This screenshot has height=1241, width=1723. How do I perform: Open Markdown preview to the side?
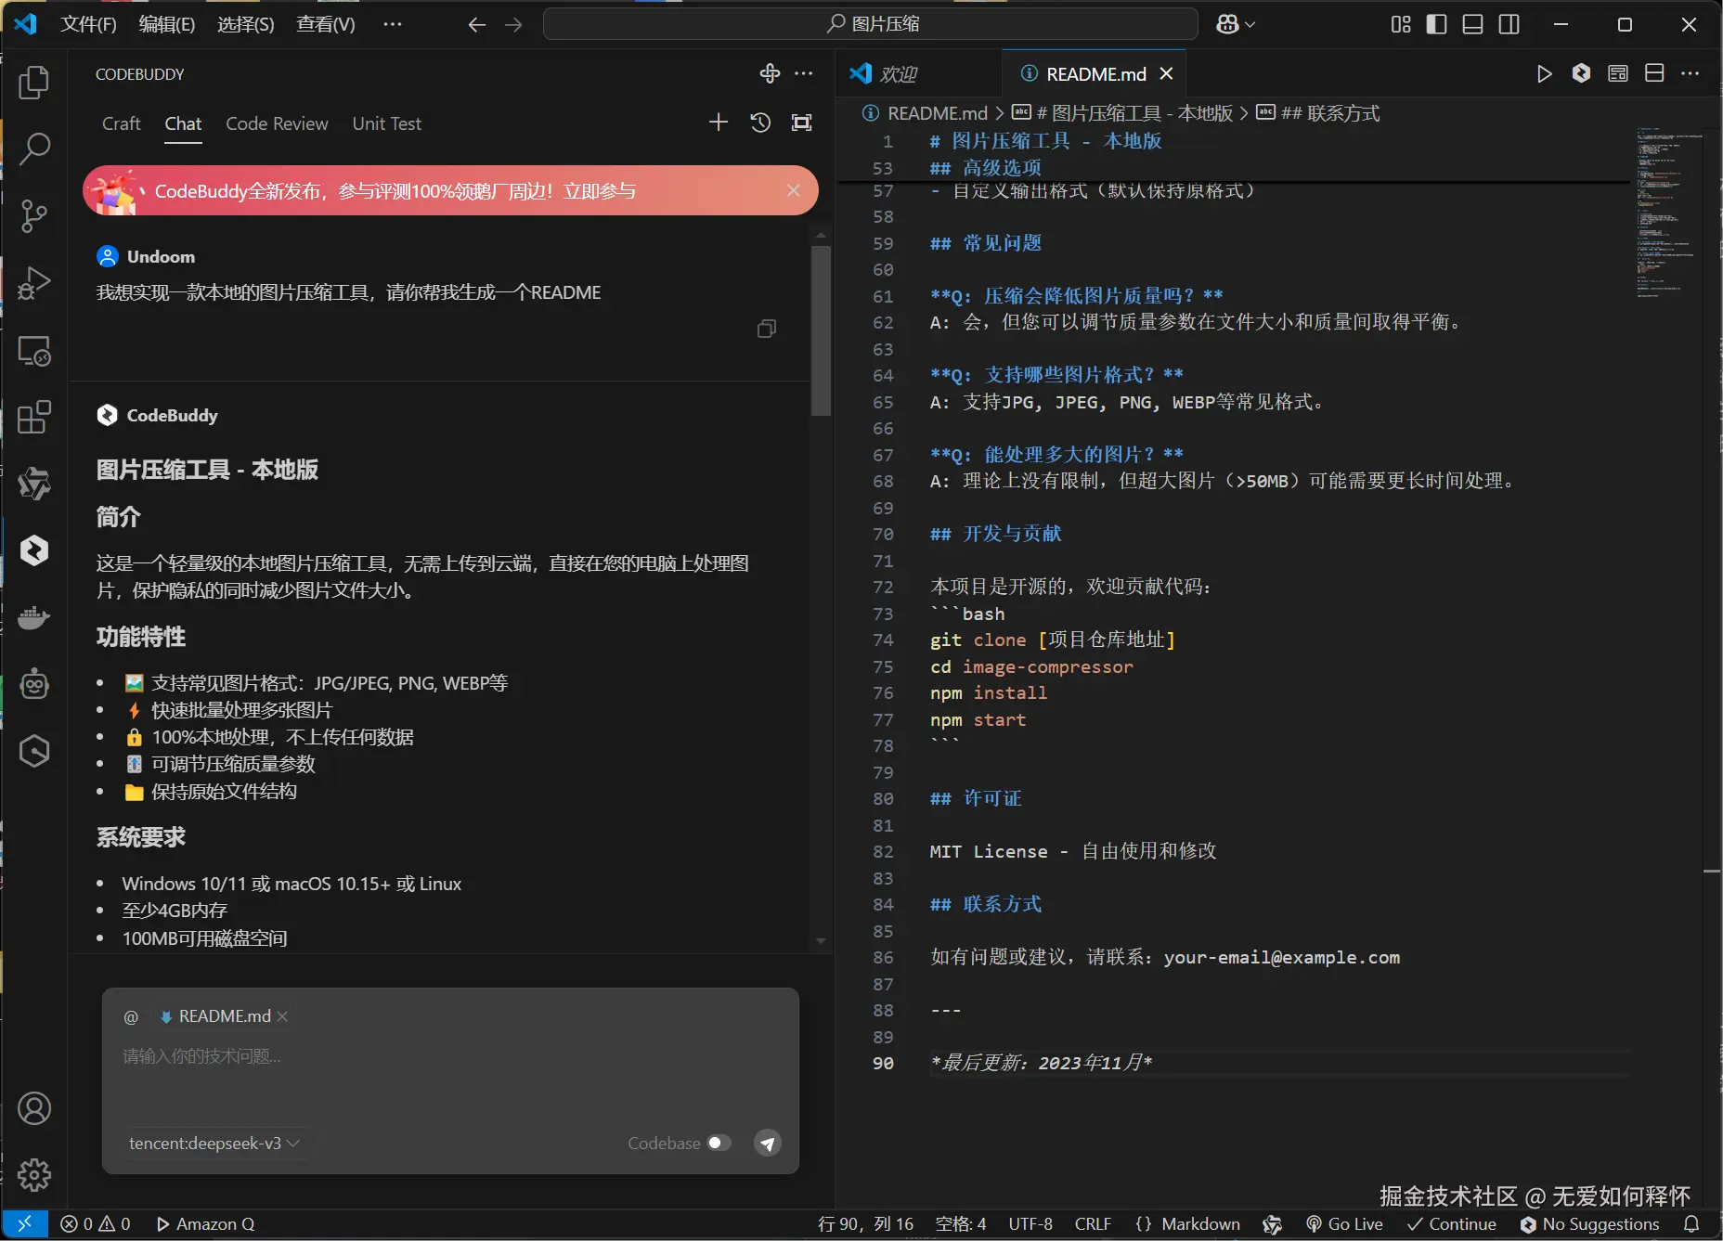click(1618, 73)
